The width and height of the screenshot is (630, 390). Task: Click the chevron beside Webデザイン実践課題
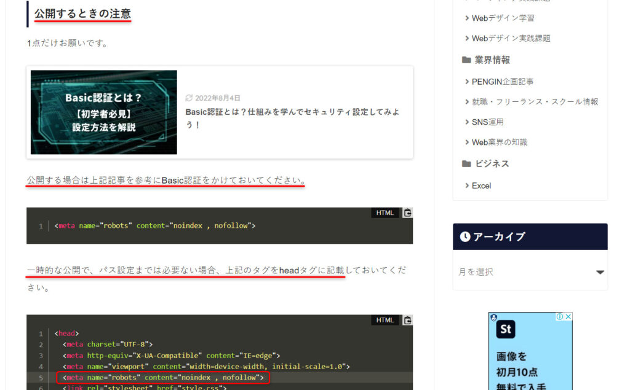[467, 39]
